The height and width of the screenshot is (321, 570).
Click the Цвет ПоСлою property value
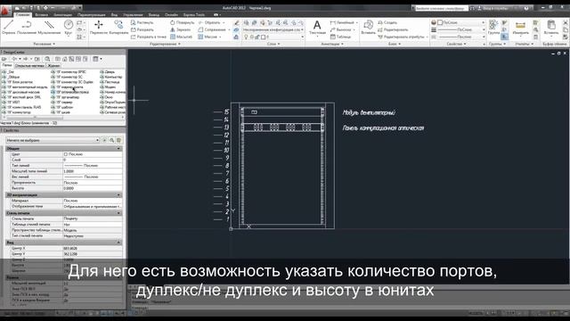point(93,154)
